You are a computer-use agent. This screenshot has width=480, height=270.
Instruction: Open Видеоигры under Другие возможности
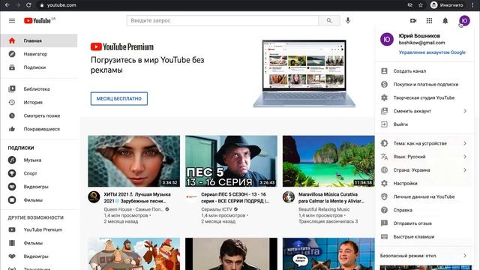pos(39,256)
